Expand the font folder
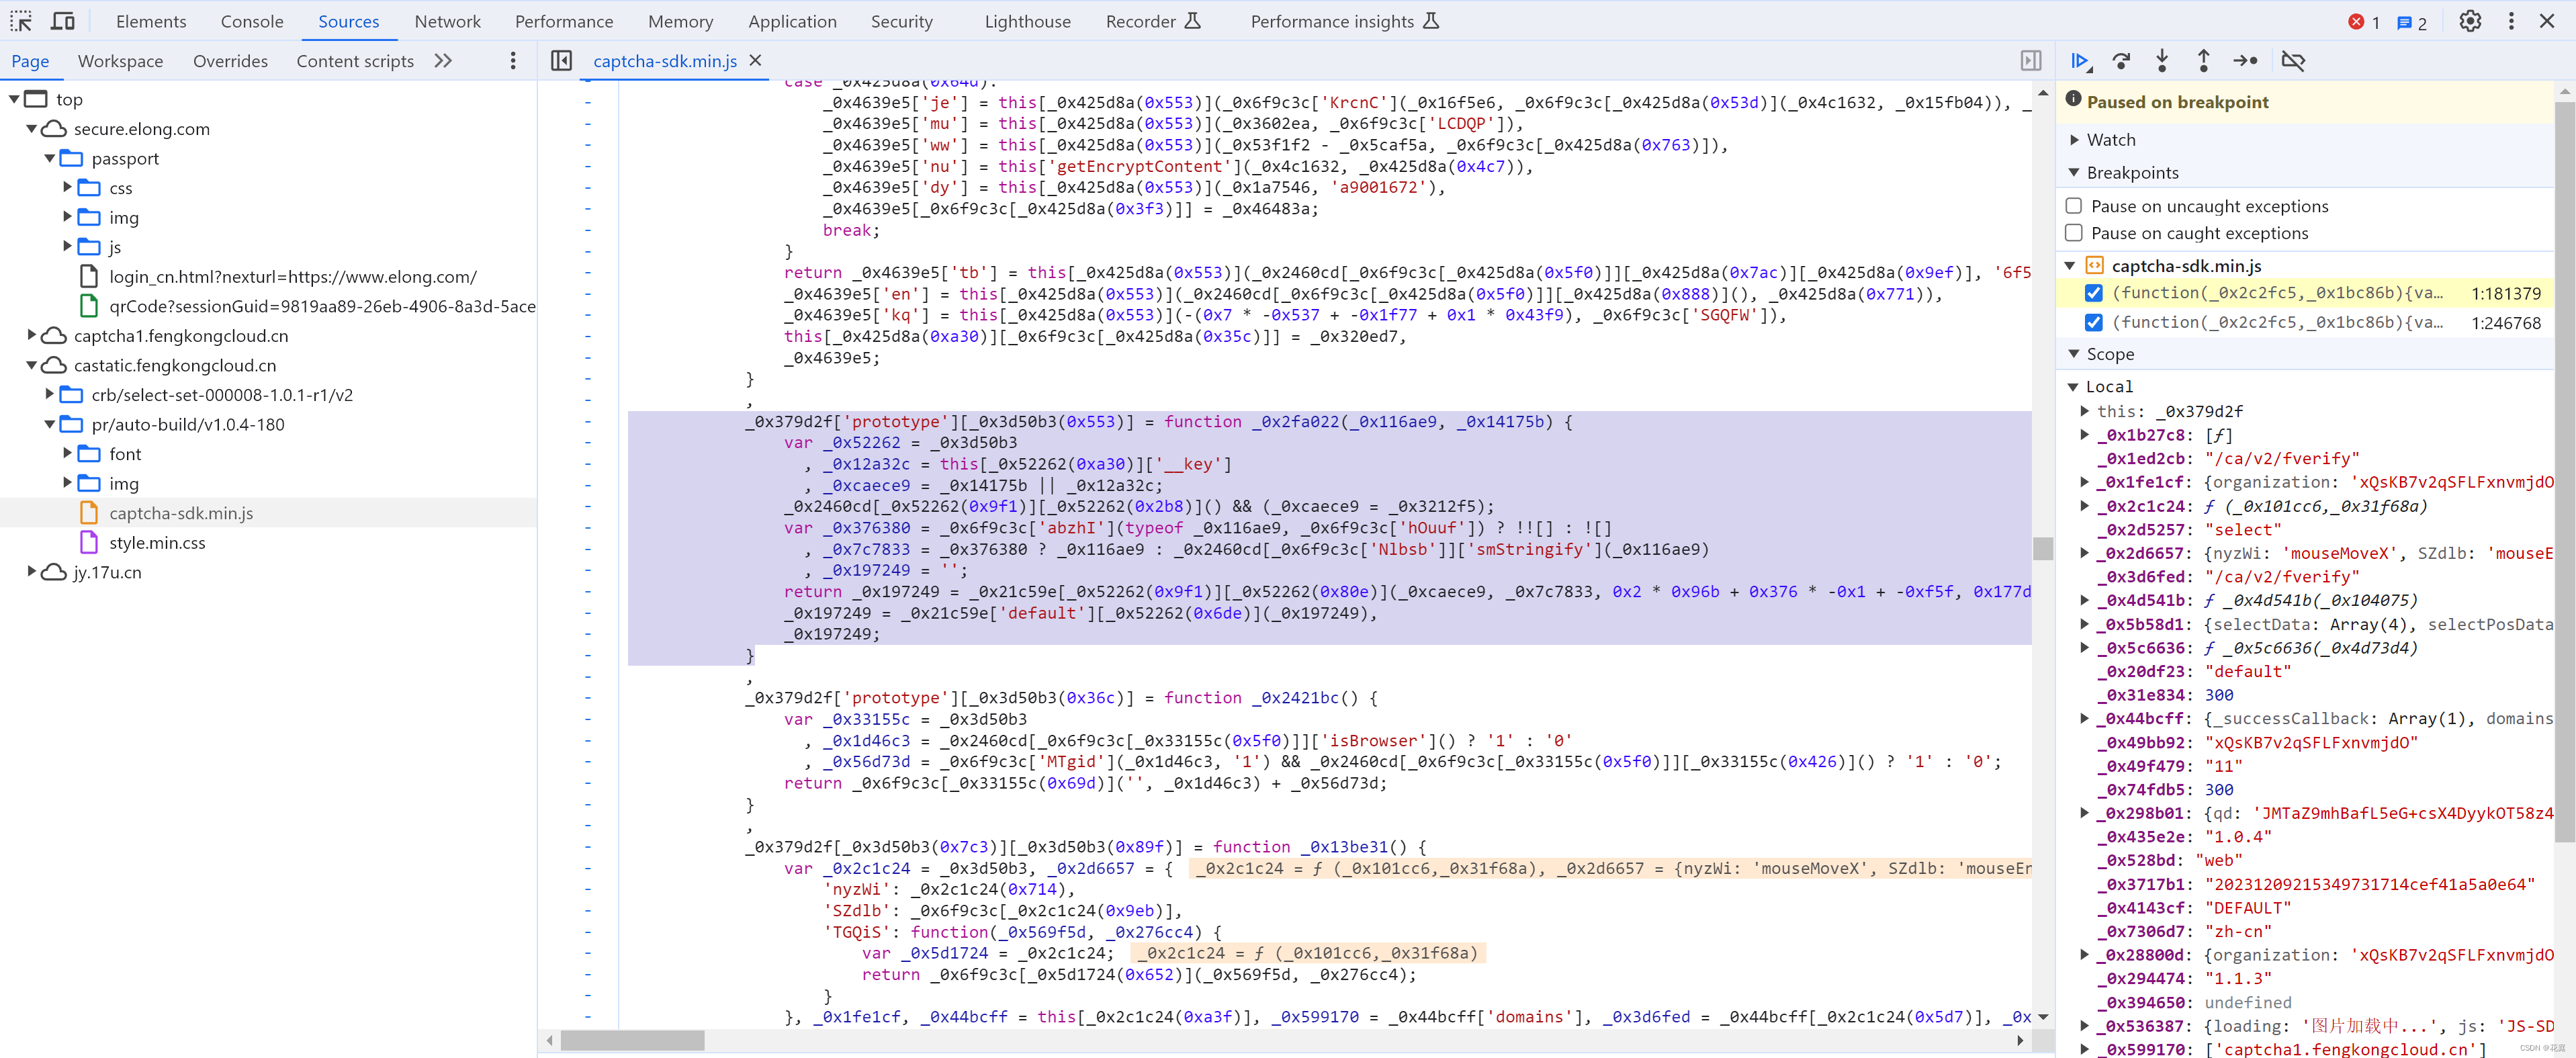 click(67, 454)
